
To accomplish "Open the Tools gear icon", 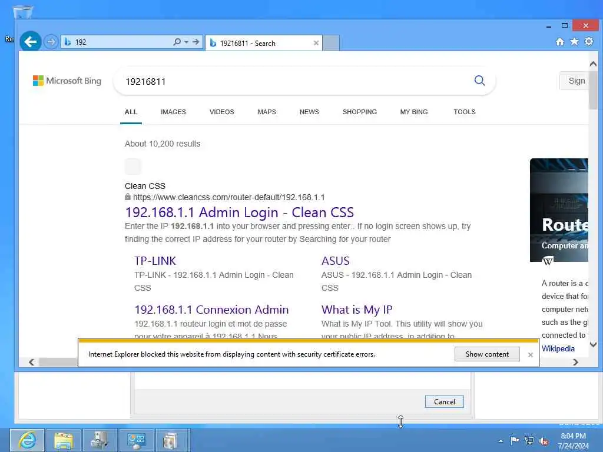I will (589, 42).
